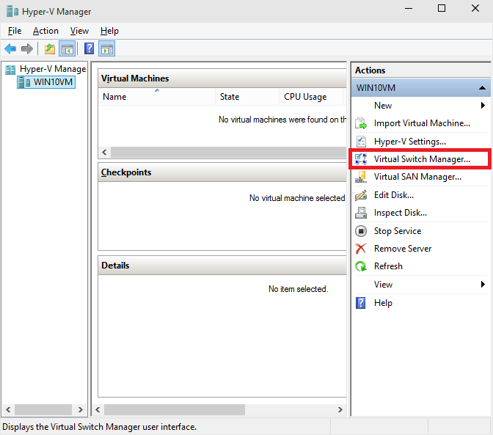
Task: Sort by CPU Usage column header
Action: (x=310, y=97)
